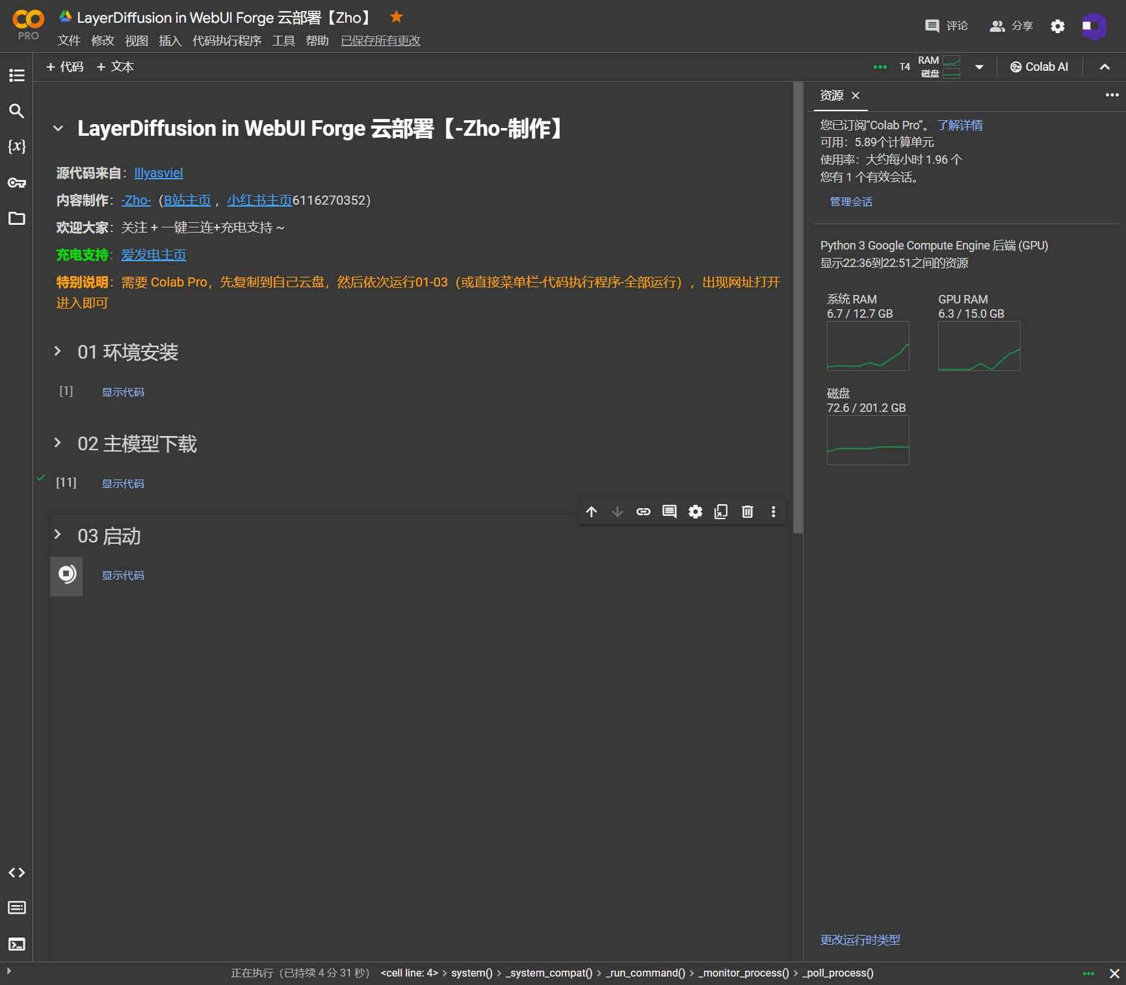Open the user account avatar
The height and width of the screenshot is (985, 1126).
coord(1094,26)
